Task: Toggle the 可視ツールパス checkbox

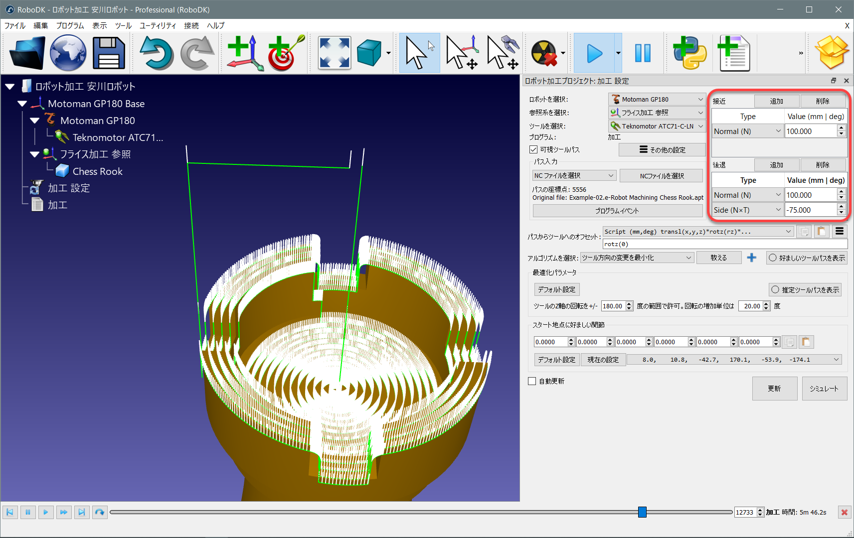Action: (533, 149)
